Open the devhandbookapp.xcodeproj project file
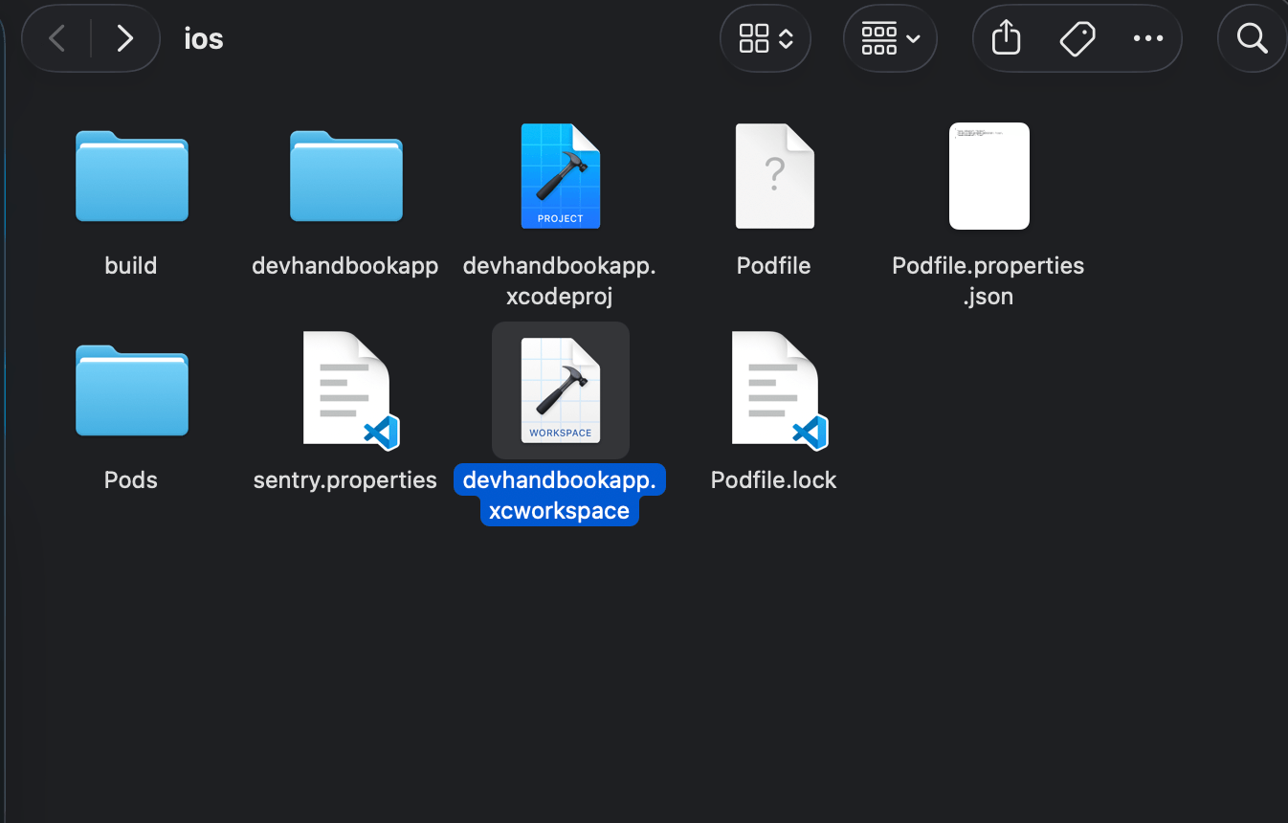Screen dimensions: 1288x823 click(x=560, y=175)
